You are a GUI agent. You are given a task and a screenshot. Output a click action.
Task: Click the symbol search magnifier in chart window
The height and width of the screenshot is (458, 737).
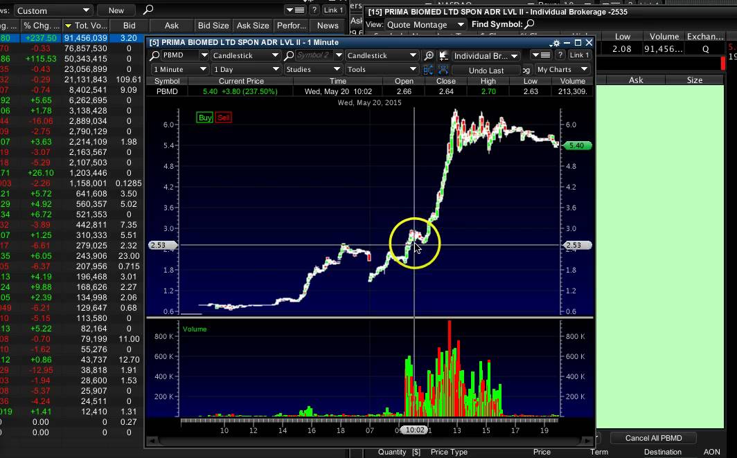[x=154, y=55]
